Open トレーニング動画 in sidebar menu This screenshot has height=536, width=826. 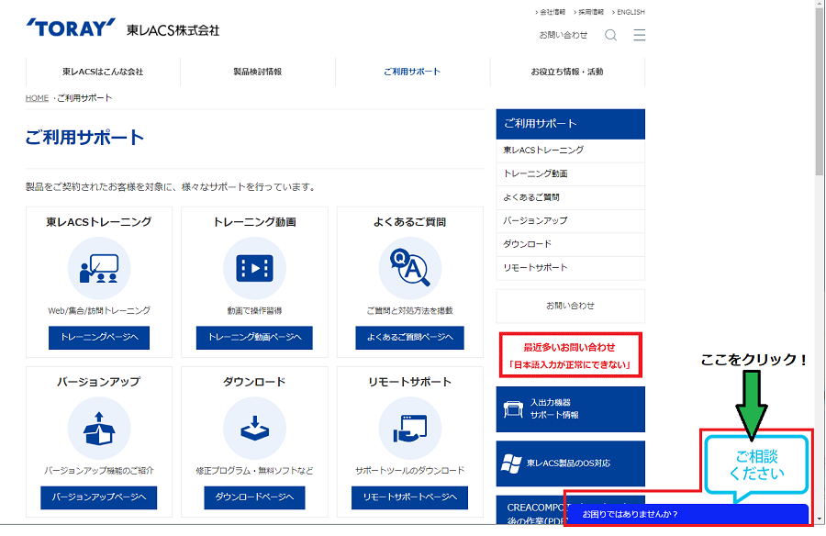tap(571, 173)
